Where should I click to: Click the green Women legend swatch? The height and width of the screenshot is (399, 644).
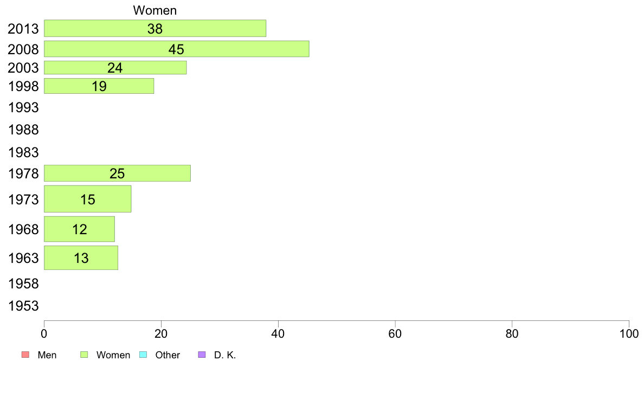pos(84,355)
